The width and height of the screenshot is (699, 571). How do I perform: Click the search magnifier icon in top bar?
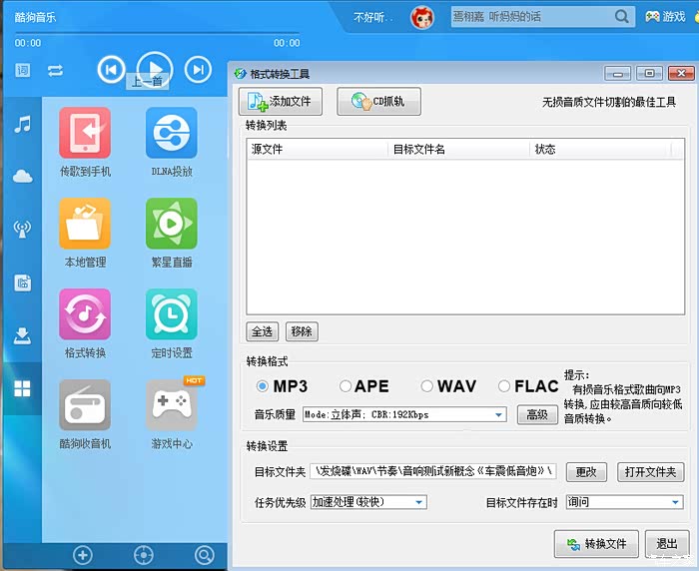(622, 17)
